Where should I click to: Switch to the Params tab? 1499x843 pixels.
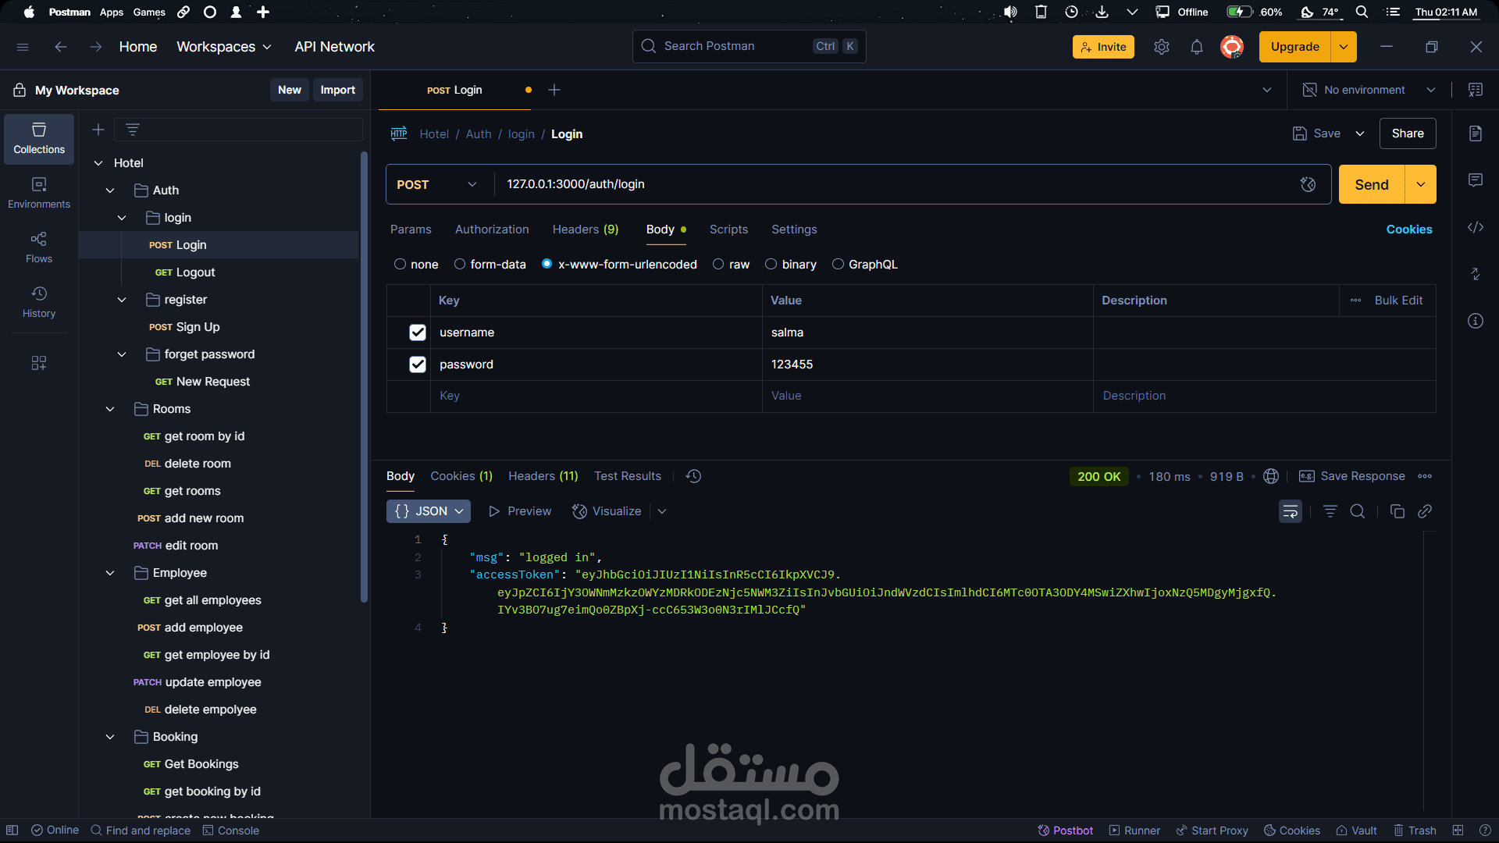click(x=411, y=229)
